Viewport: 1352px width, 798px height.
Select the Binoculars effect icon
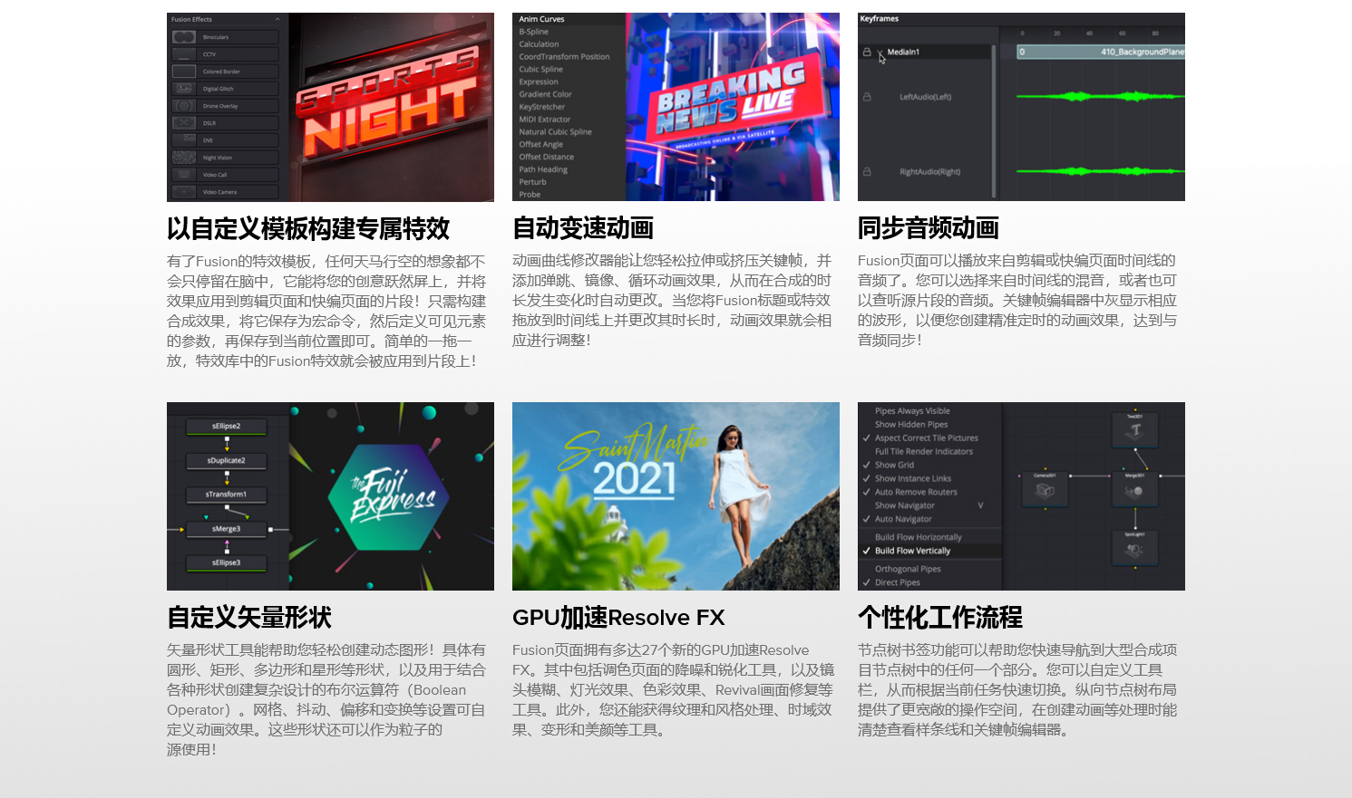(x=184, y=37)
